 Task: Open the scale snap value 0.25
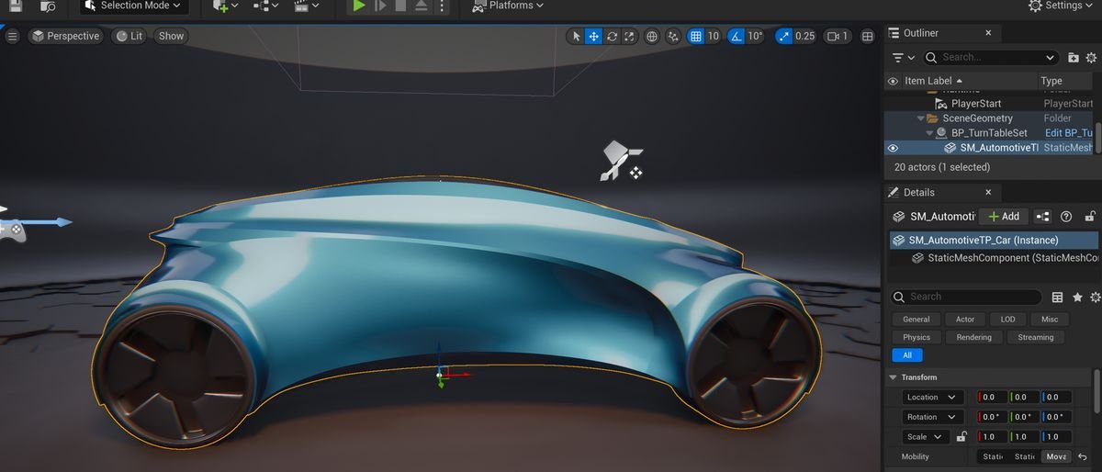click(804, 37)
